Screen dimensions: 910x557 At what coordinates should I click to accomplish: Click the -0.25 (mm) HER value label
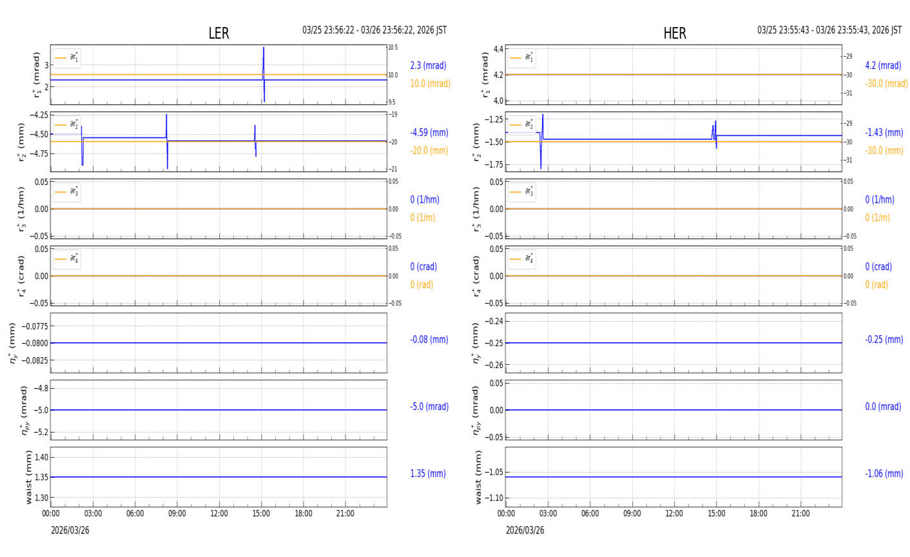point(884,340)
